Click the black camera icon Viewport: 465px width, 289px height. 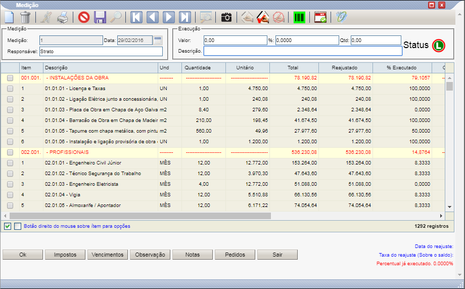[226, 17]
